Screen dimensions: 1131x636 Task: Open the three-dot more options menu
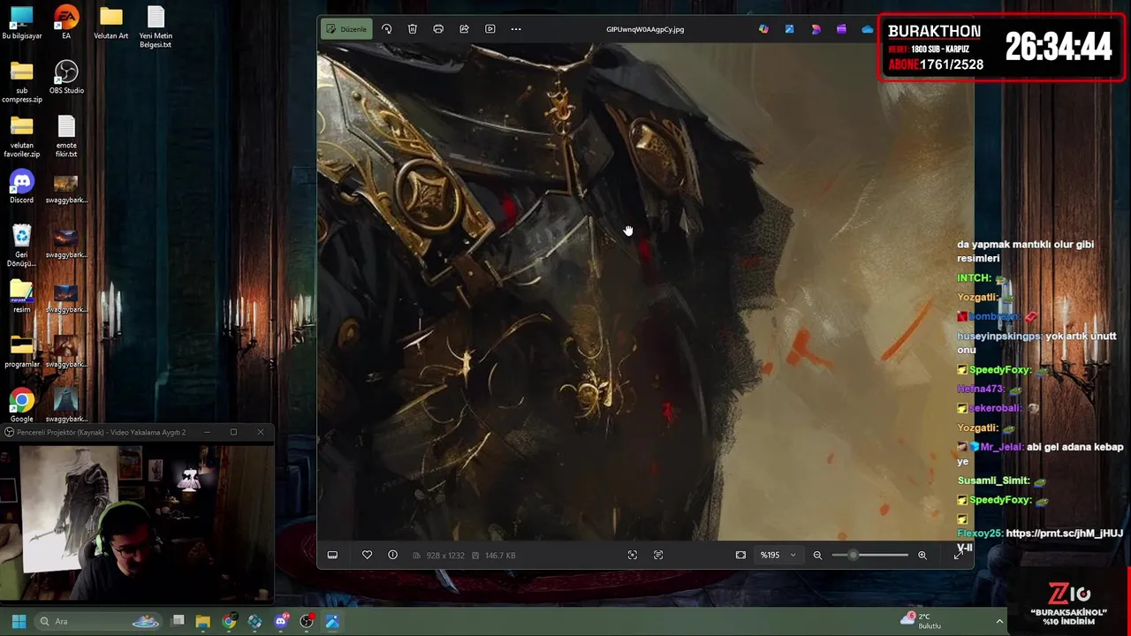516,29
